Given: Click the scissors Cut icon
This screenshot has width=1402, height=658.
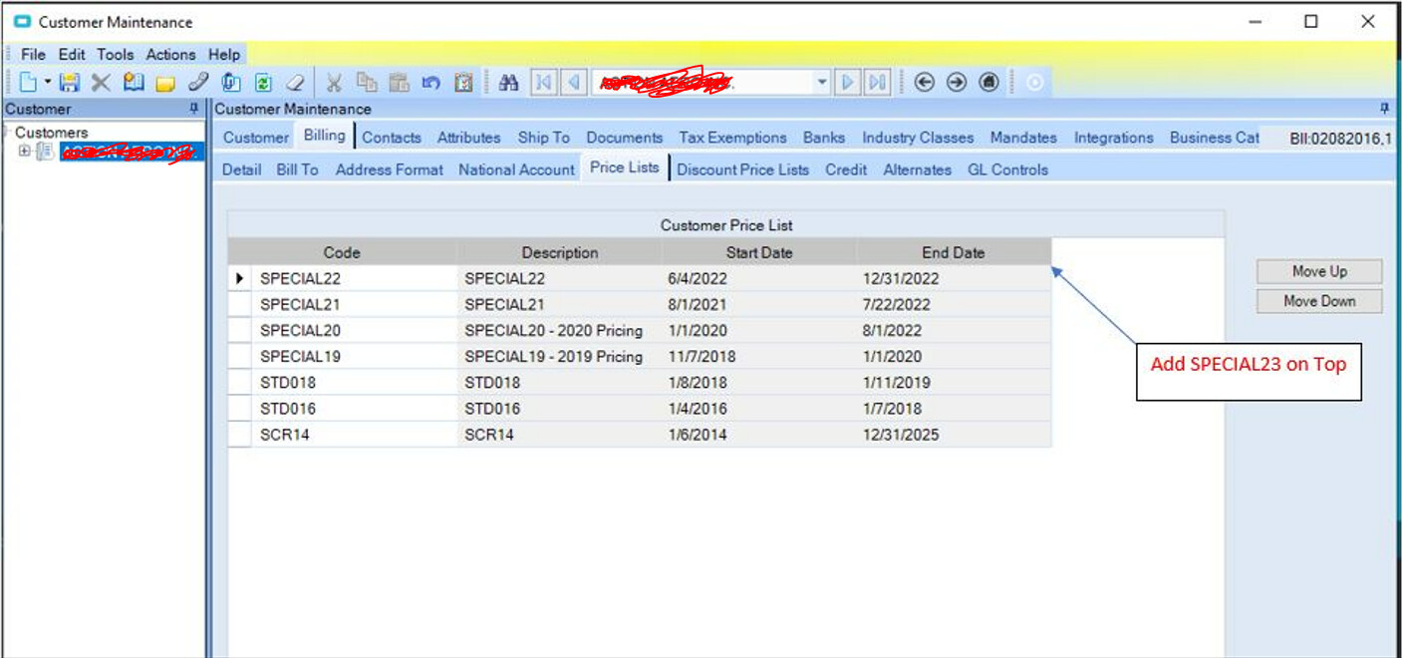Looking at the screenshot, I should [335, 83].
